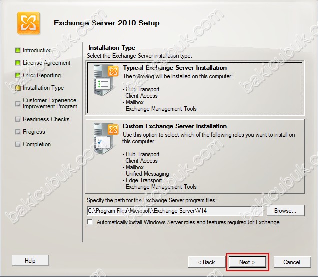Click 'Select the Exchange Server installation type:' text
Image resolution: width=318 pixels, height=277 pixels.
tap(140, 56)
